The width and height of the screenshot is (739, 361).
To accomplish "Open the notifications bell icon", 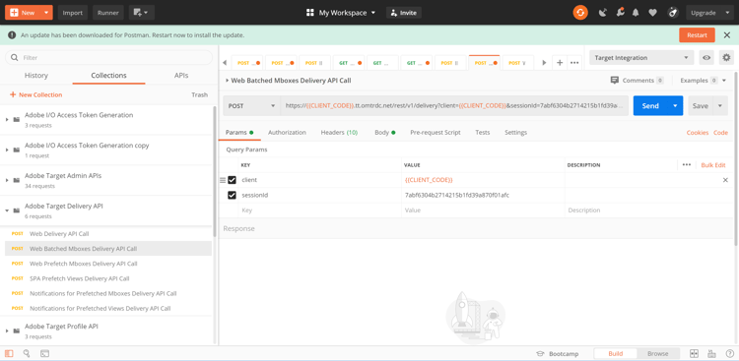I will [x=636, y=13].
